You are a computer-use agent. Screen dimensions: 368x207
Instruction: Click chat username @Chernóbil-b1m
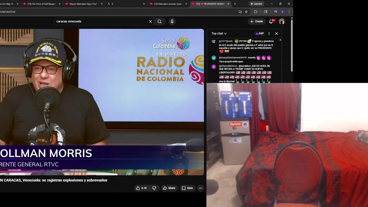click(x=228, y=66)
